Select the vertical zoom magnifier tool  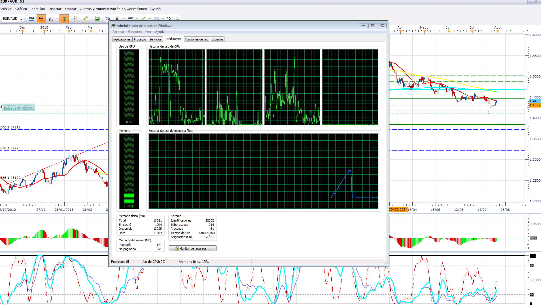(x=51, y=19)
